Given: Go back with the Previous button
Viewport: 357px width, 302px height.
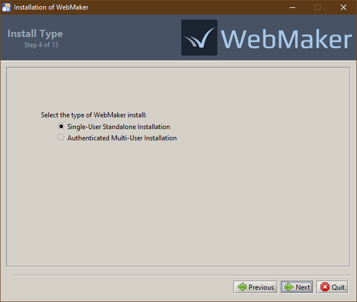Looking at the screenshot, I should pos(255,287).
